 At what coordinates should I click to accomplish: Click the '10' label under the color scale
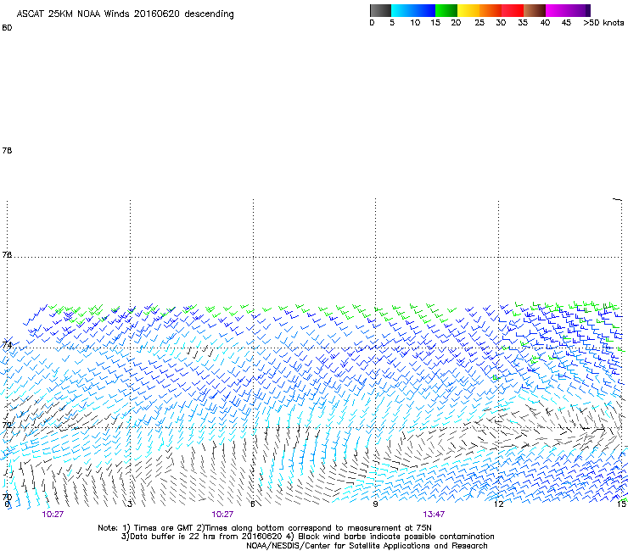(x=415, y=23)
